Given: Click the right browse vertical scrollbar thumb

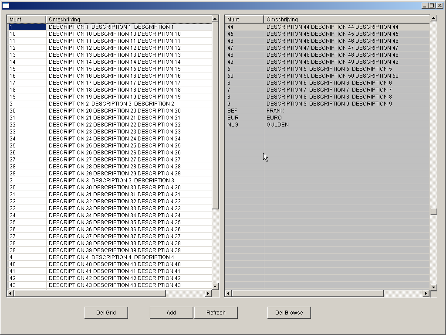Looking at the screenshot, I should (433, 212).
